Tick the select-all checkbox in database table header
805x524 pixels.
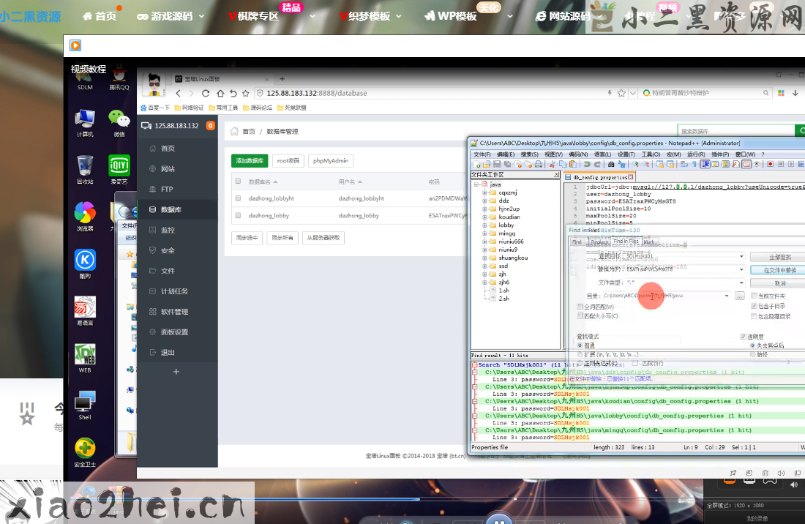pyautogui.click(x=238, y=181)
